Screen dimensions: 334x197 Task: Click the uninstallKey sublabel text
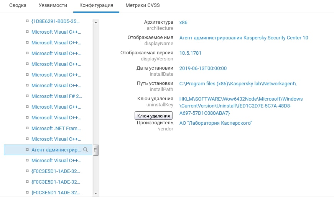[x=160, y=104]
